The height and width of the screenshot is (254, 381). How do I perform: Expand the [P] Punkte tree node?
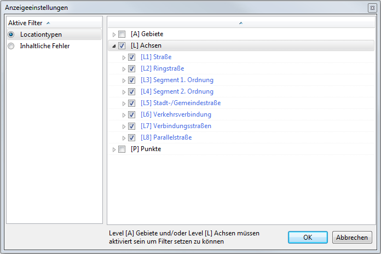(x=114, y=149)
